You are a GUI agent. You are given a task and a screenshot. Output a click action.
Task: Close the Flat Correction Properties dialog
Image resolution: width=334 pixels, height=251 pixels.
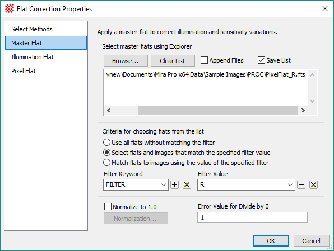[x=325, y=8]
